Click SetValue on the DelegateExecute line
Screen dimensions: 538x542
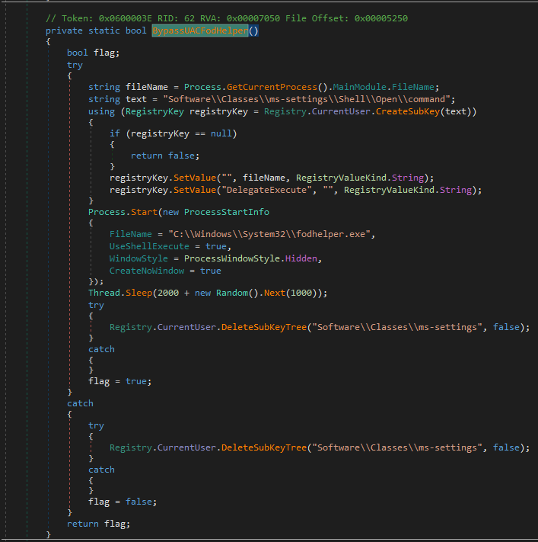[195, 190]
